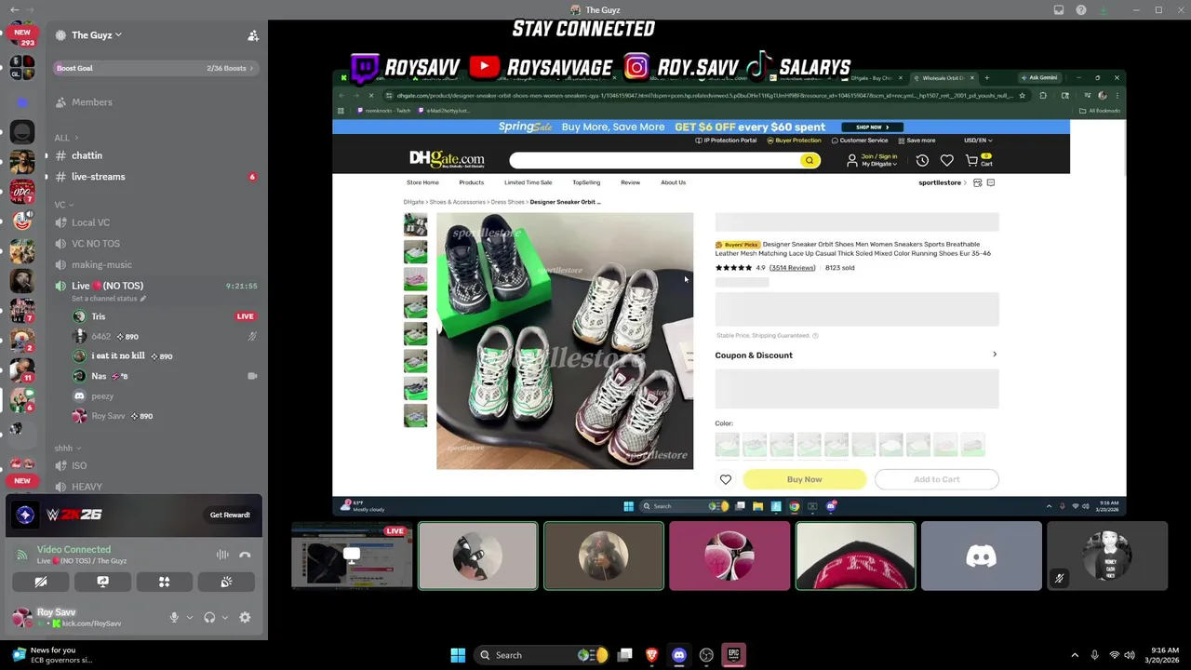Screen dimensions: 1191x670
Task: Open the Store Home tab
Action: pyautogui.click(x=422, y=182)
